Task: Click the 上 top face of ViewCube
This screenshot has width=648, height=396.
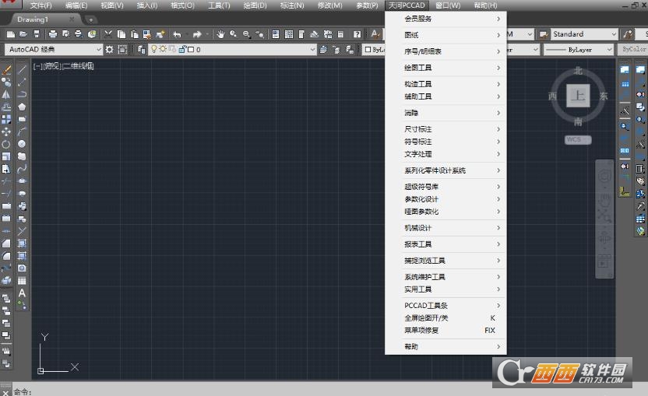Action: click(x=578, y=96)
